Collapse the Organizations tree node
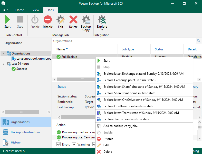 click(x=4, y=53)
